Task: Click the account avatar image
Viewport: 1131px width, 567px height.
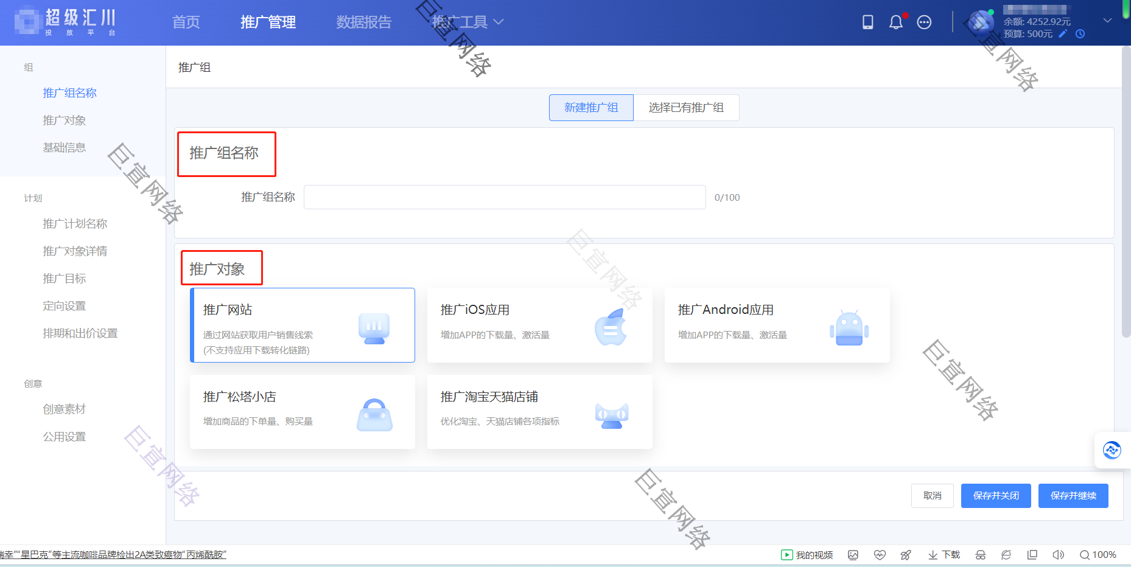Action: (x=981, y=22)
